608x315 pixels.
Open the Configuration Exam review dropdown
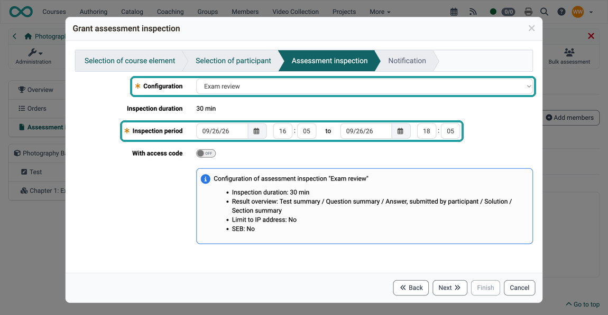[x=365, y=87]
